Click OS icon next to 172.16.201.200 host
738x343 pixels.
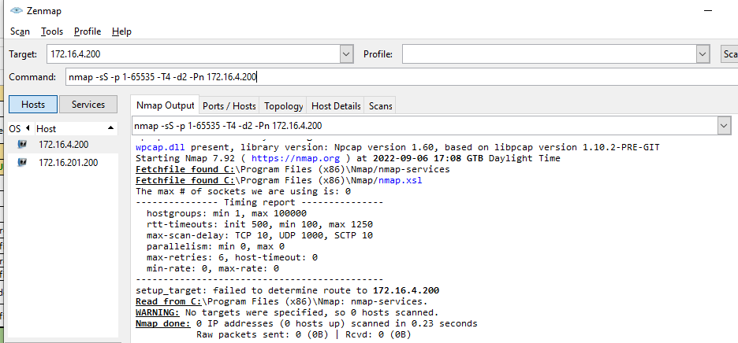tap(22, 163)
